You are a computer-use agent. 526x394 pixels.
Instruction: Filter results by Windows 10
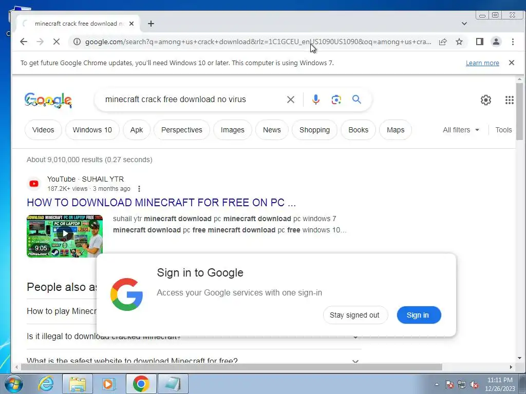[x=92, y=130]
